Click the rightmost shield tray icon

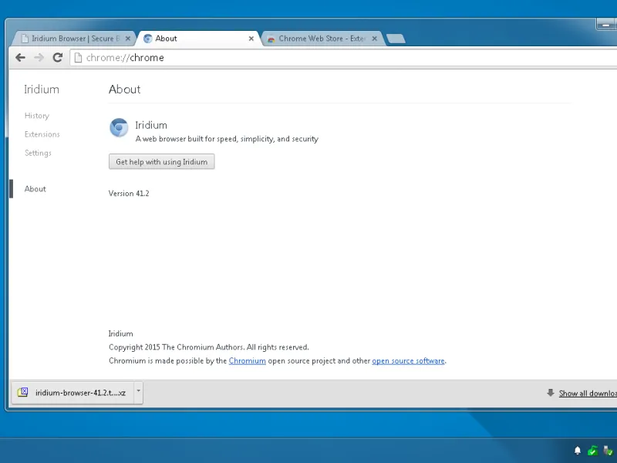pos(609,451)
